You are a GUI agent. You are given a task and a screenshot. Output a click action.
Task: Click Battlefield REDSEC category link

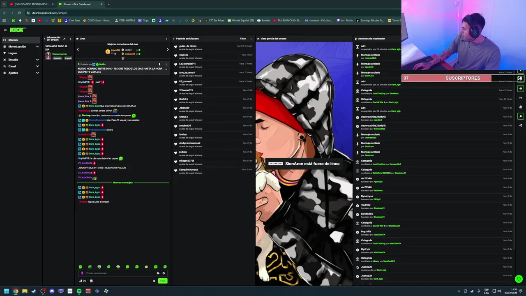(381, 173)
